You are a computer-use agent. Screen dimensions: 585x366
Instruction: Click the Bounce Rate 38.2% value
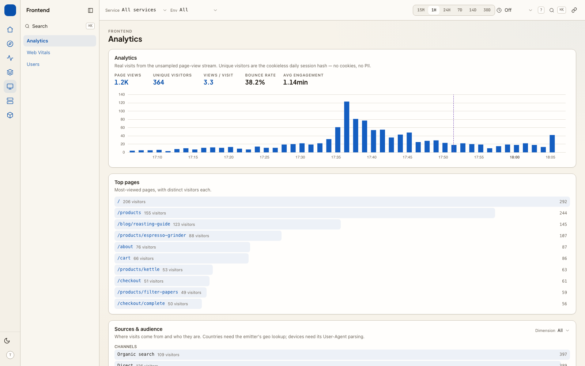[255, 82]
